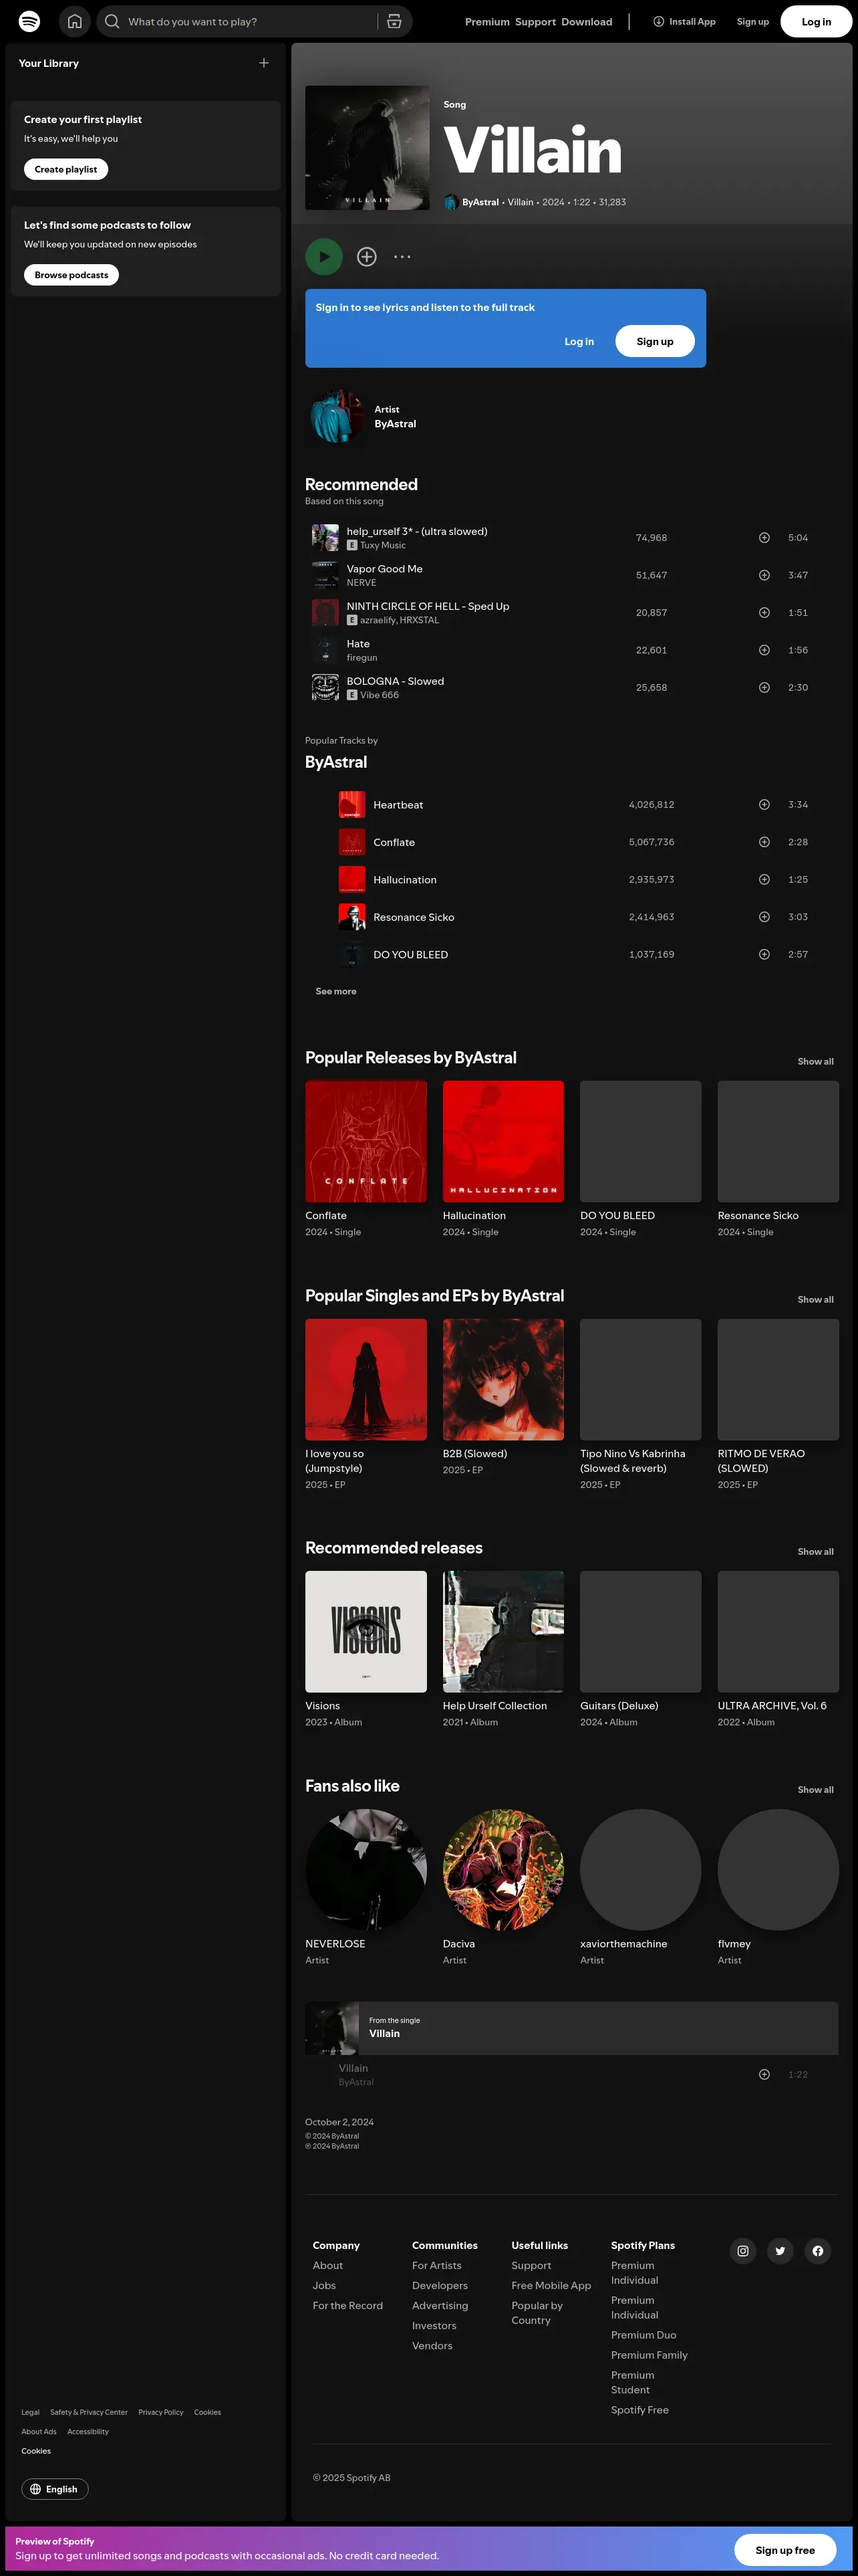Add Villain to library with plus icon
Viewport: 858px width, 2576px height.
coord(367,257)
